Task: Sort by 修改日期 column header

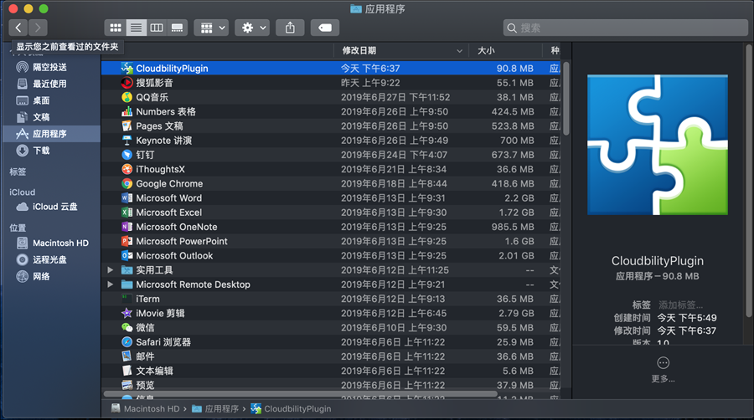Action: point(402,51)
